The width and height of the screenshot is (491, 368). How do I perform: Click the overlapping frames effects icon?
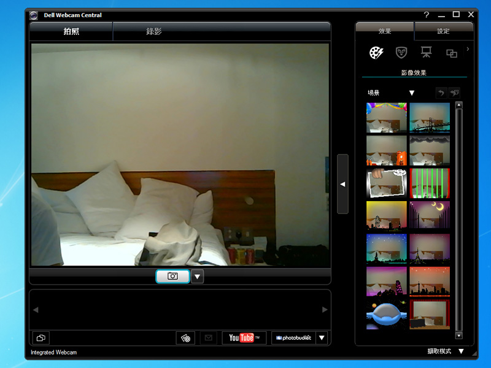coord(452,53)
